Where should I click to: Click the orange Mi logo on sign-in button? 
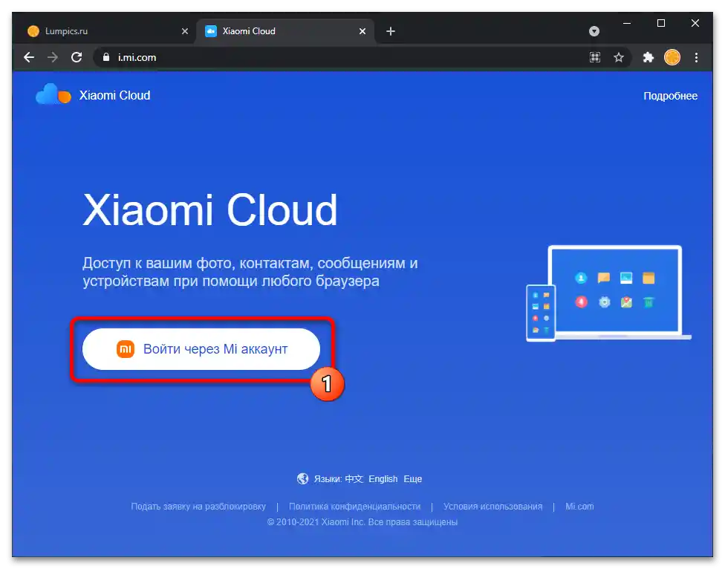126,349
